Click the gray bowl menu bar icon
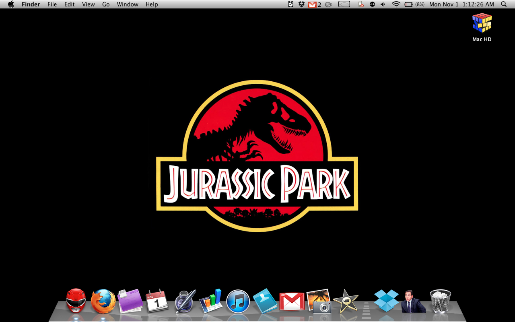The height and width of the screenshot is (322, 515). pos(328,4)
